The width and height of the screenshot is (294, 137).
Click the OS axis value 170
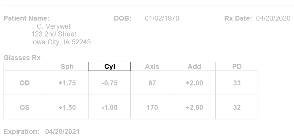(x=152, y=107)
